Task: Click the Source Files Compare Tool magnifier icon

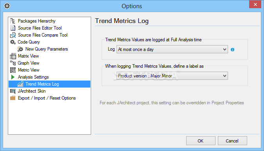Action: 13,35
